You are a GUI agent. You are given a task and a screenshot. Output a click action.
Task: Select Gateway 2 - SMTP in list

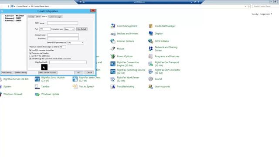pos(13,18)
